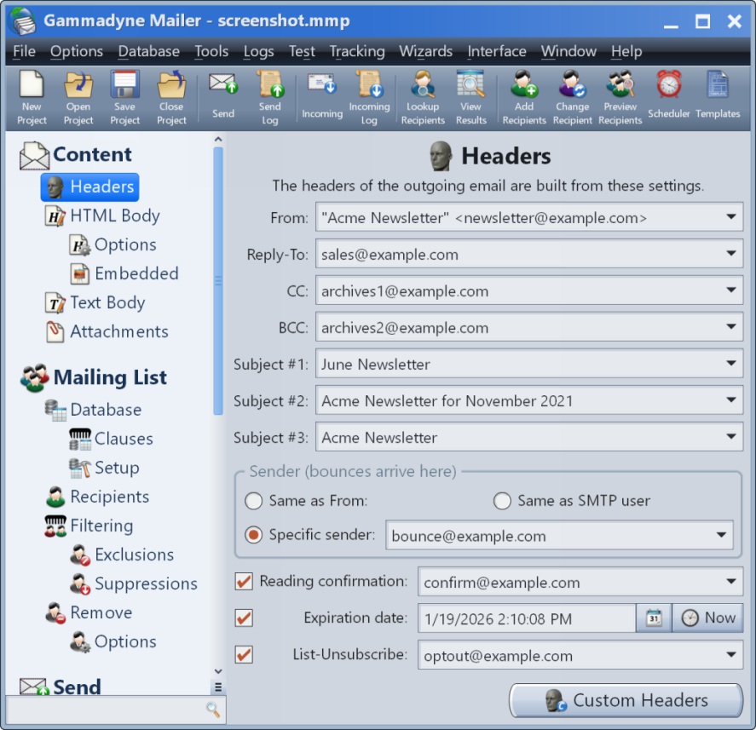
Task: Click the Now button for expiration date
Action: tap(707, 618)
